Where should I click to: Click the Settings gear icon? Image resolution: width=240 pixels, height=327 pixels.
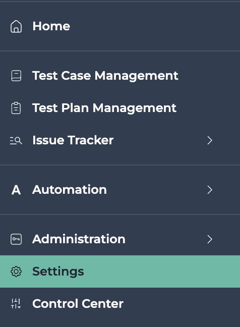[x=16, y=271]
